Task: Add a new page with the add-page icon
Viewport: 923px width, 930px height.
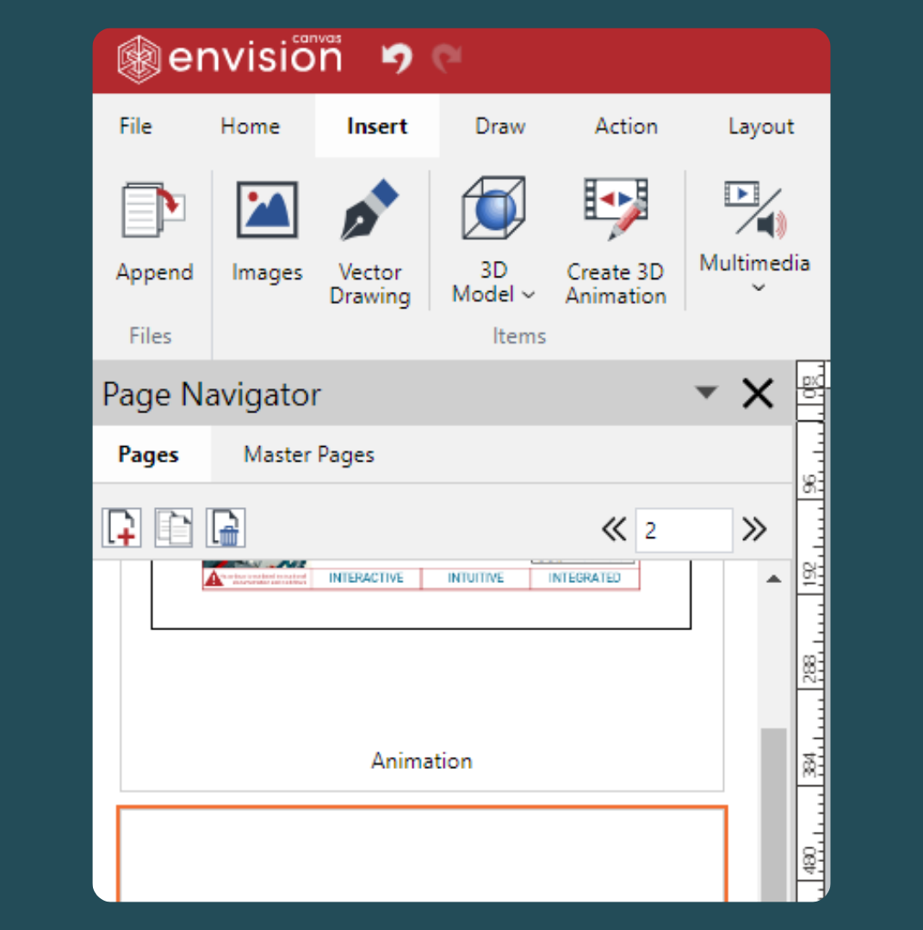Action: 121,527
